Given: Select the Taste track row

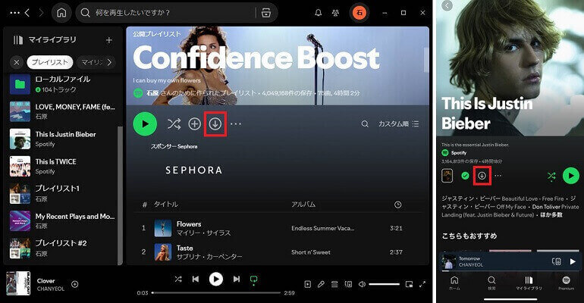Looking at the screenshot, I should (x=278, y=252).
